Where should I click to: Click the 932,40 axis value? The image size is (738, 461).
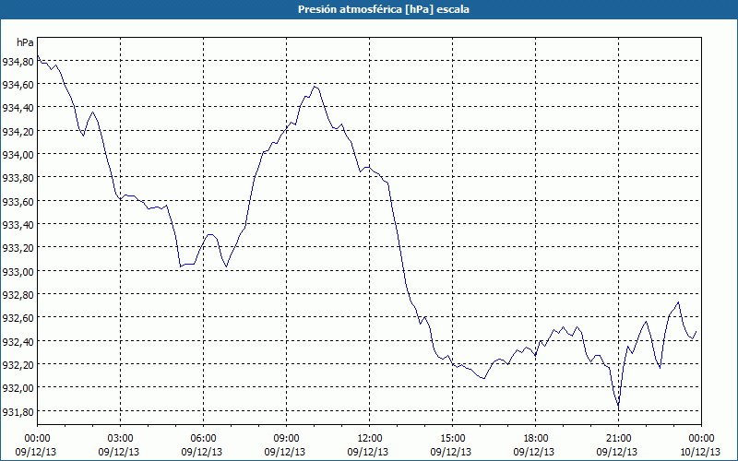(x=18, y=341)
